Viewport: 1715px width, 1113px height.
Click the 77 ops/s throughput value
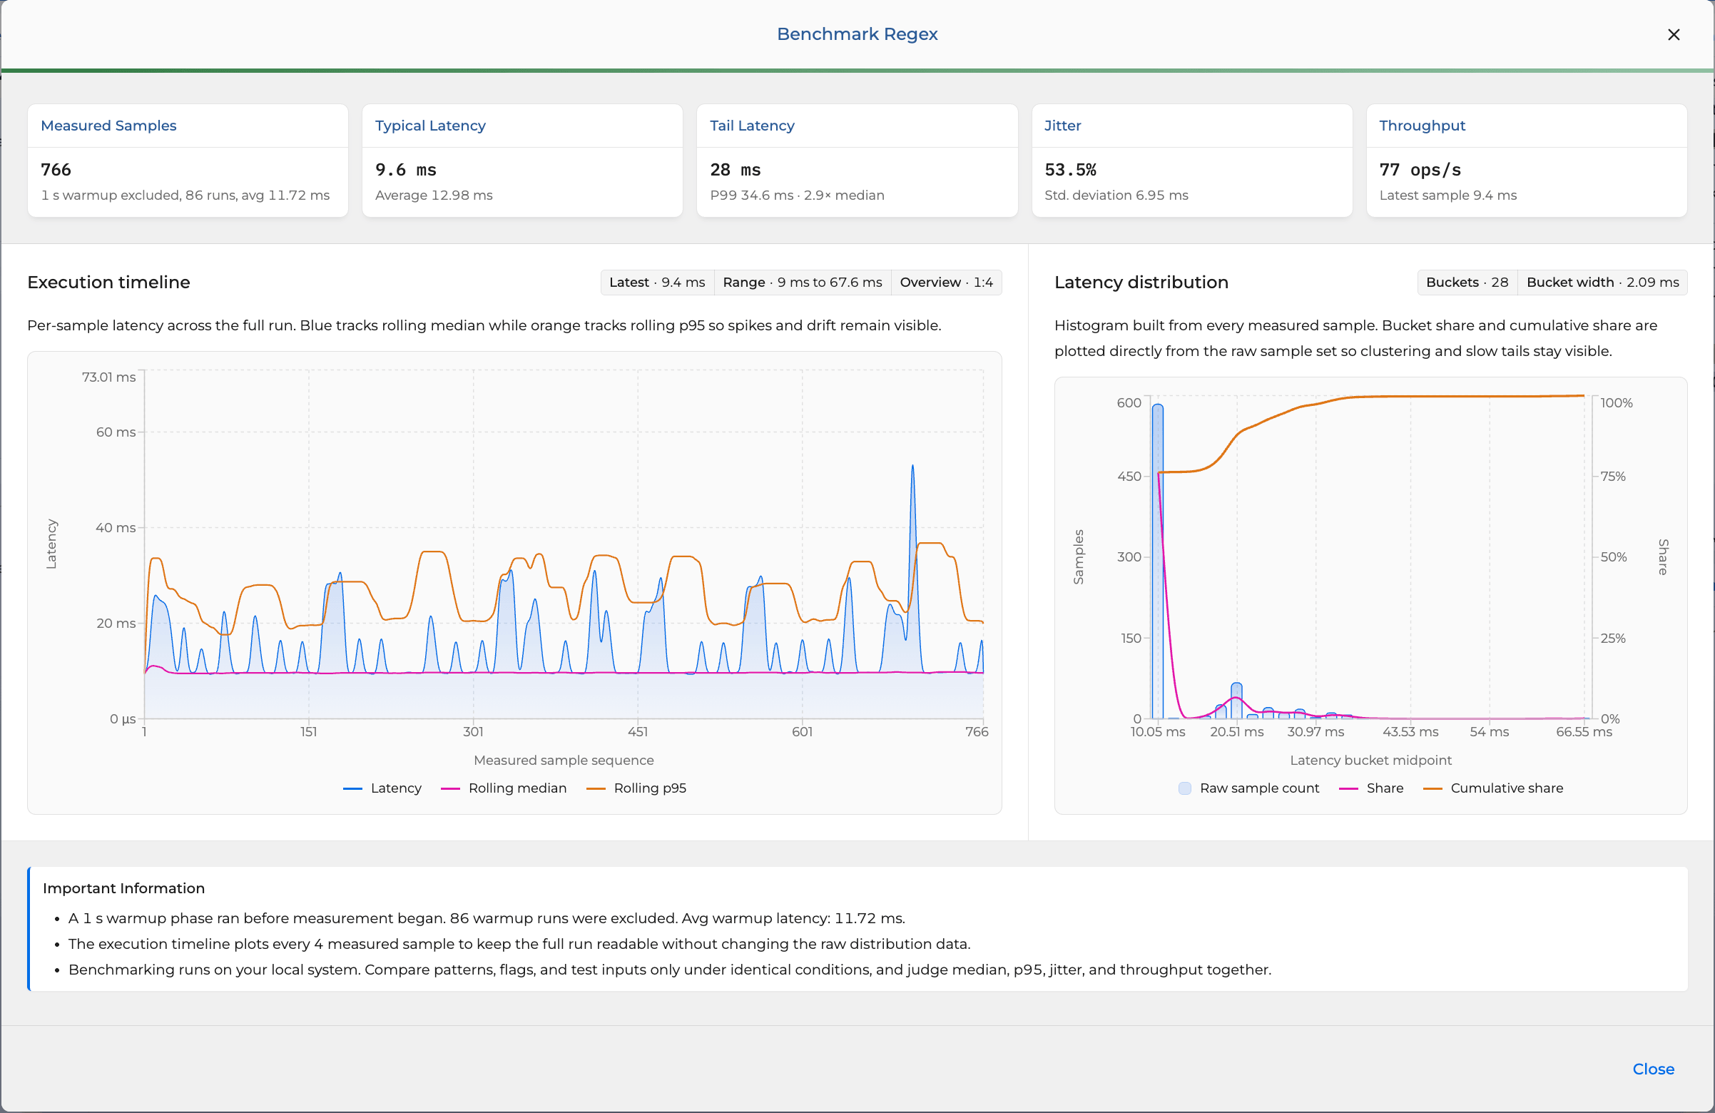[x=1420, y=169]
